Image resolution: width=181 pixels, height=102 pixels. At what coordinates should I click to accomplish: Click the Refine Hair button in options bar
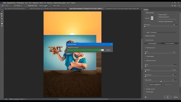click(57, 6)
